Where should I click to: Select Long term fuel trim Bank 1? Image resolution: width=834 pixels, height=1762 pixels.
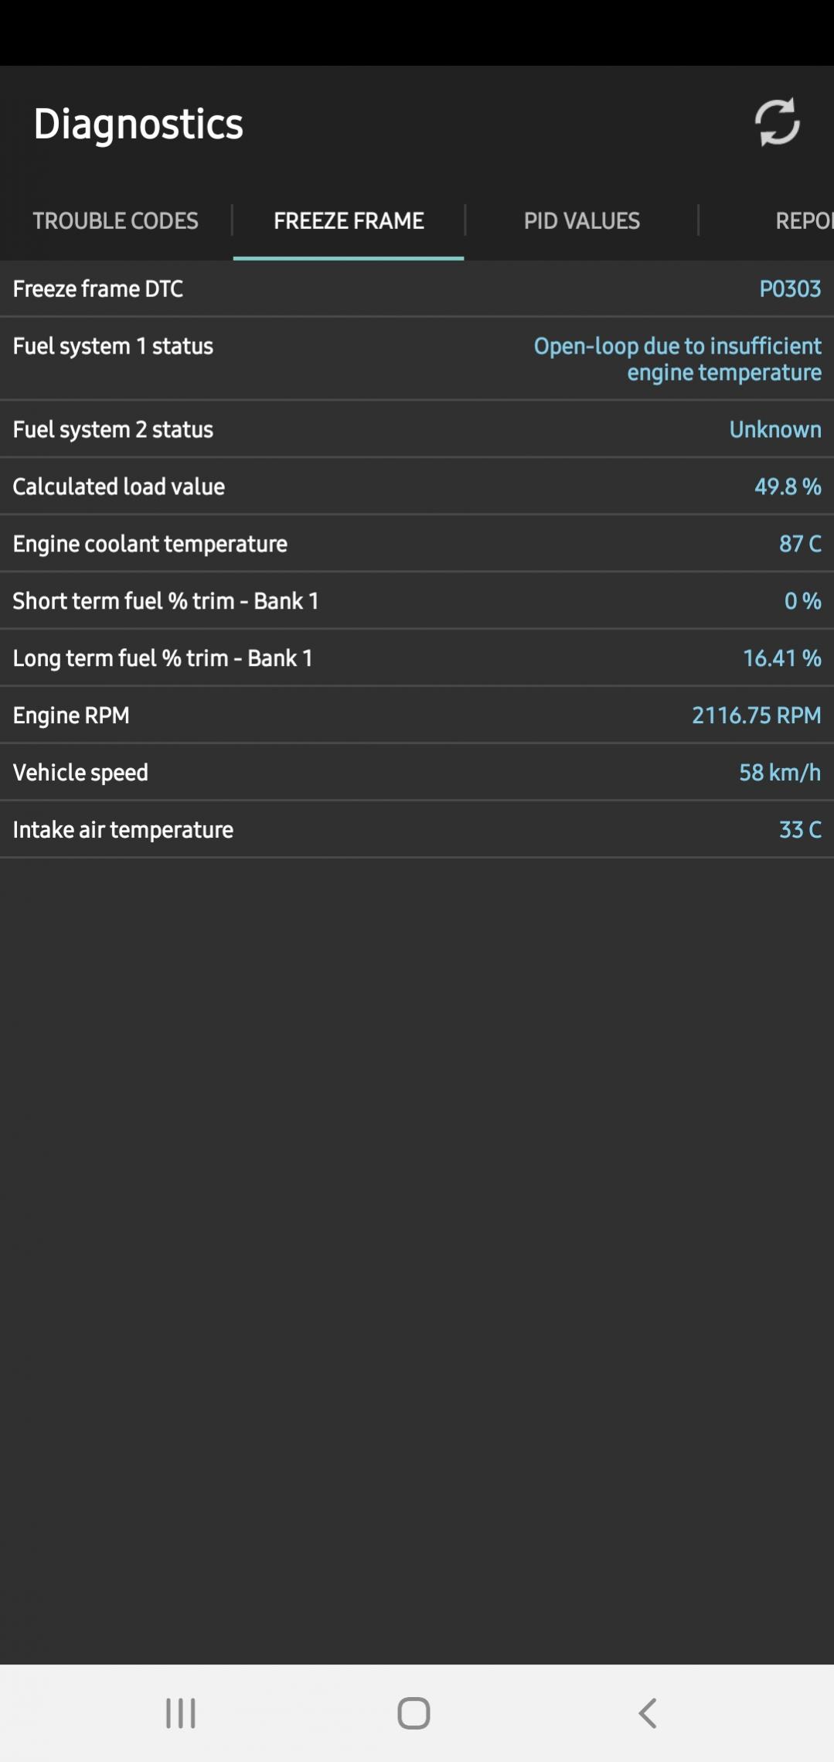point(417,658)
